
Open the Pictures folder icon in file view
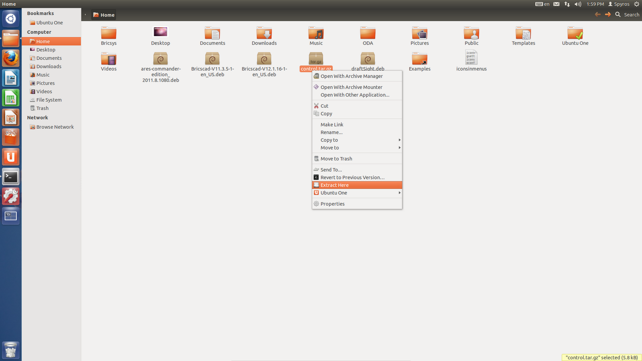[419, 33]
